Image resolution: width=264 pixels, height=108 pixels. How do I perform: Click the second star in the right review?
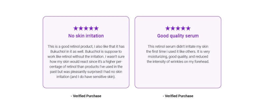pyautogui.click(x=173, y=28)
